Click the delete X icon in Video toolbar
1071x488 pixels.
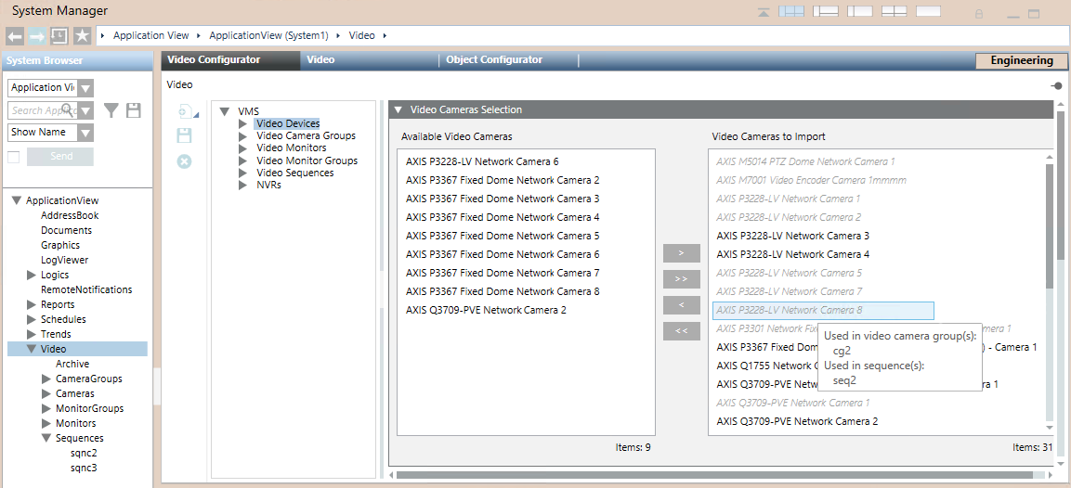[x=184, y=161]
